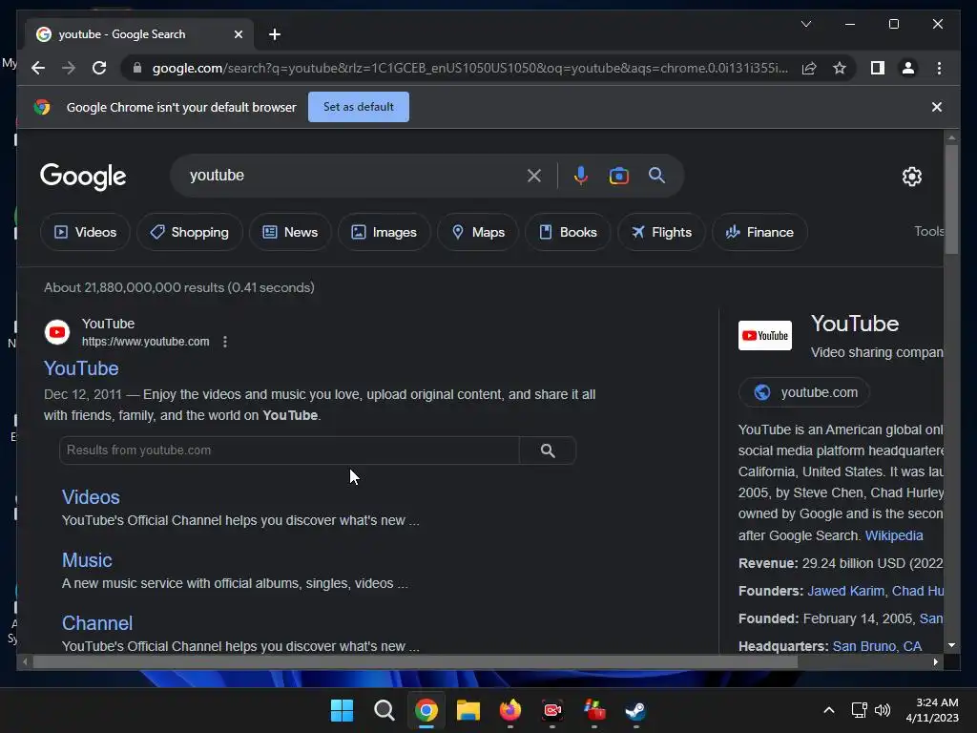Open the YouTube result title link
Screen dimensions: 977x733
click(x=81, y=368)
